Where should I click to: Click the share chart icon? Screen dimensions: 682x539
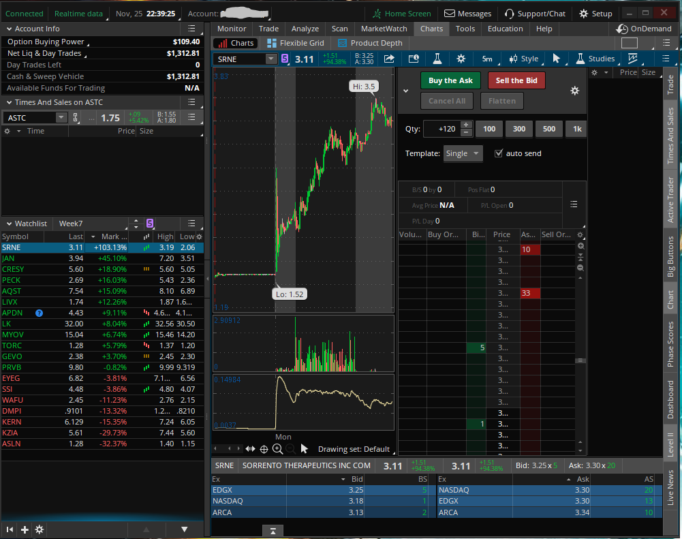(389, 59)
